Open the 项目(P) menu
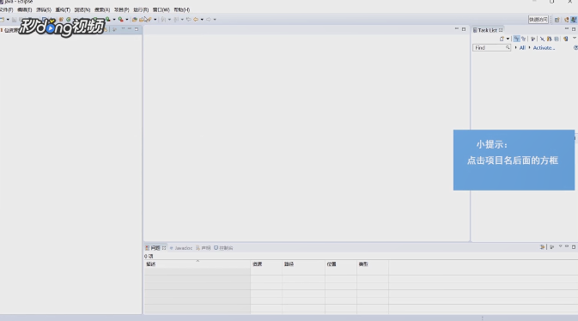Image resolution: width=578 pixels, height=321 pixels. click(x=122, y=10)
